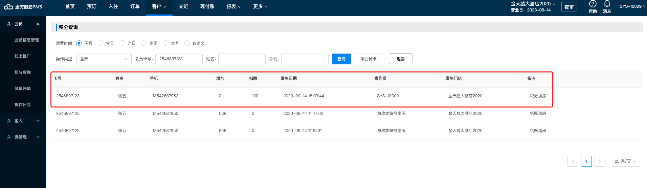Click the 588 points added cell
647x188 pixels.
click(x=223, y=114)
